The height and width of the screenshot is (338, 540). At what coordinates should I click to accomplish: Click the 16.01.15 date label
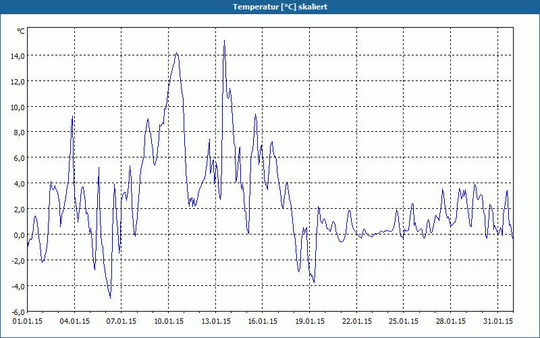(263, 321)
